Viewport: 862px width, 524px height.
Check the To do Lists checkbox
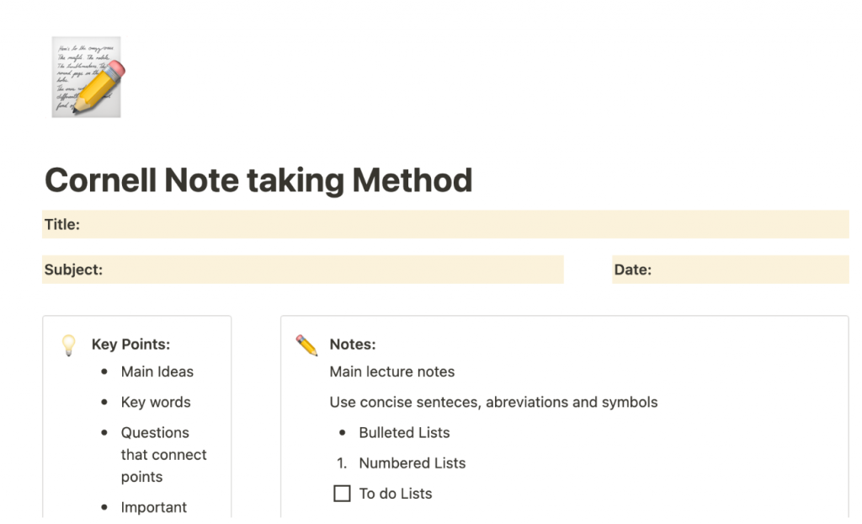(342, 494)
